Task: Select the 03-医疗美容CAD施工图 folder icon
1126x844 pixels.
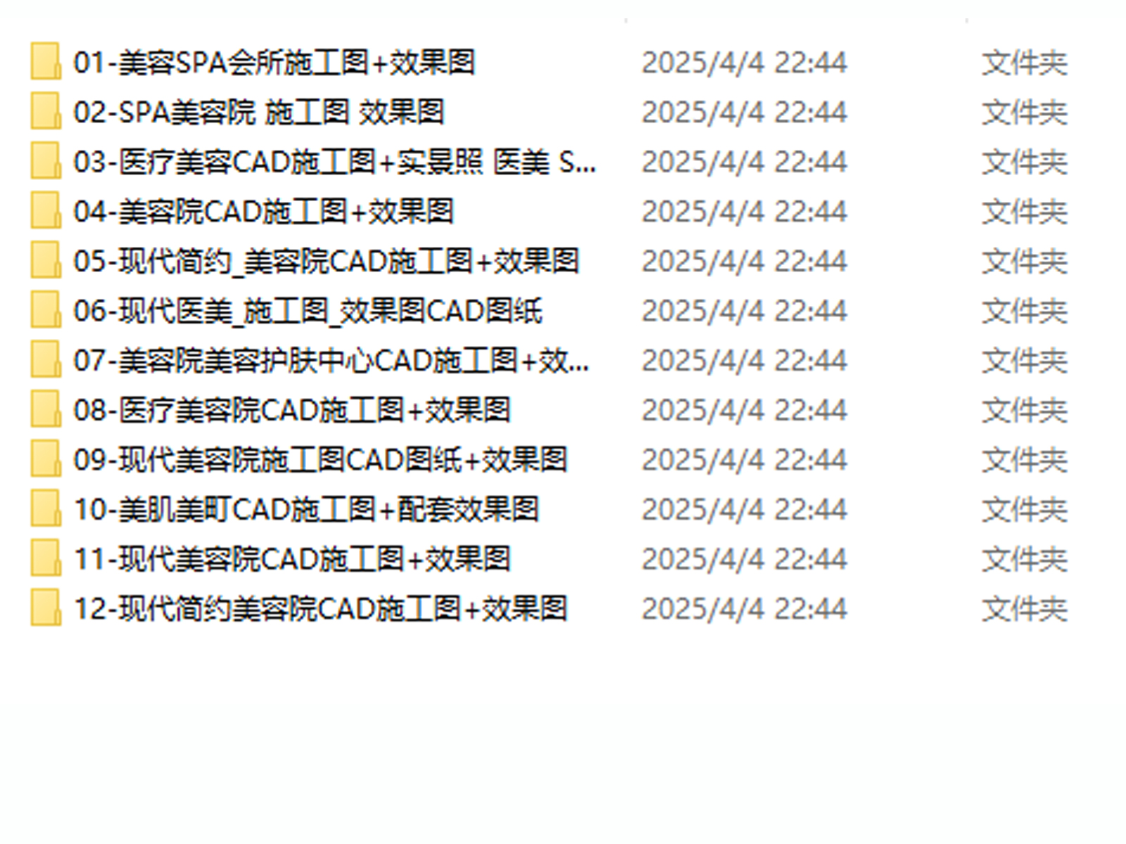Action: coord(46,162)
